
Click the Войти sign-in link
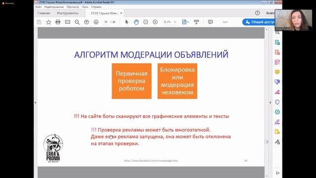270,13
